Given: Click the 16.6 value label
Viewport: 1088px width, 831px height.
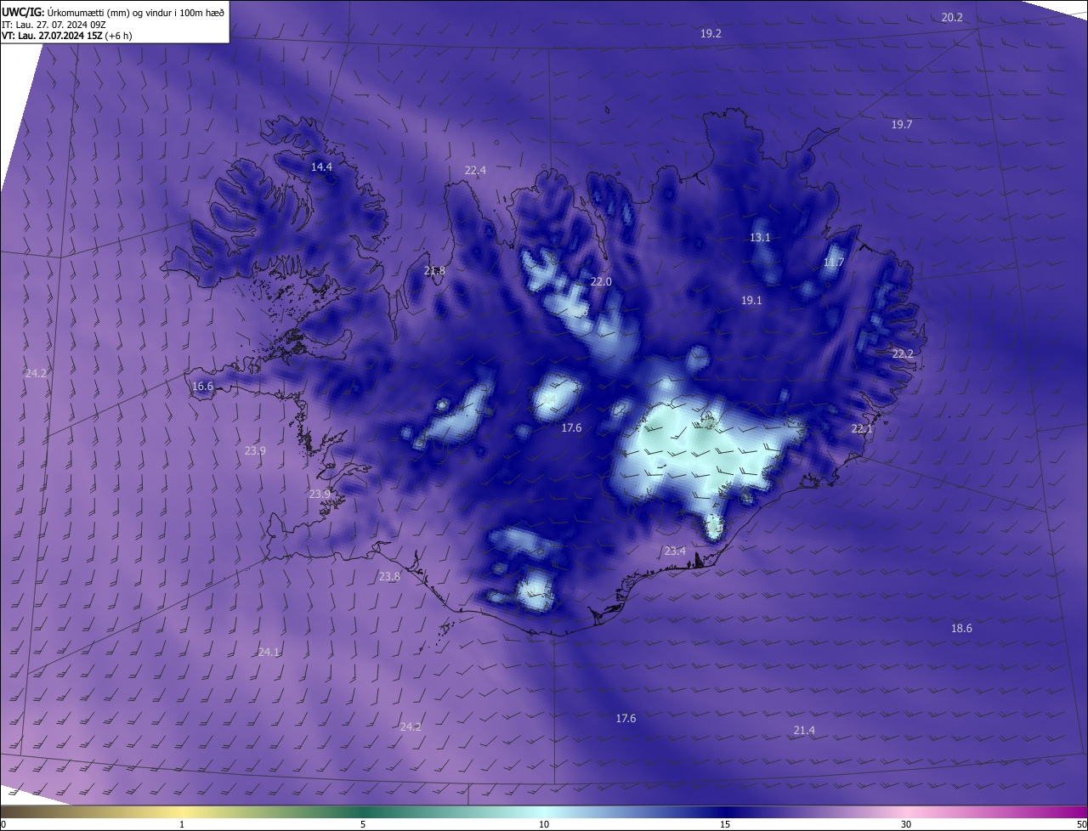Looking at the screenshot, I should pos(202,386).
